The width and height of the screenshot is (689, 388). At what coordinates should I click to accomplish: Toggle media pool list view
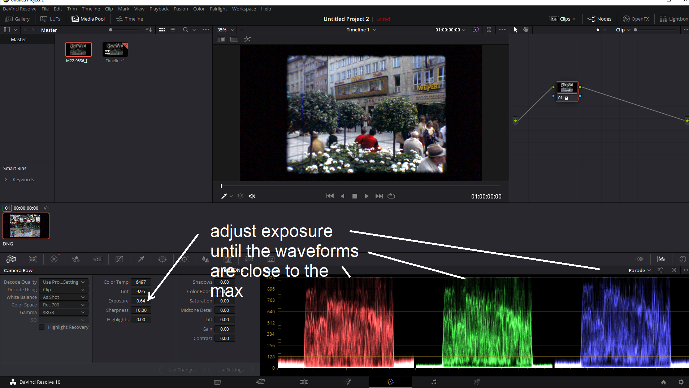(172, 30)
